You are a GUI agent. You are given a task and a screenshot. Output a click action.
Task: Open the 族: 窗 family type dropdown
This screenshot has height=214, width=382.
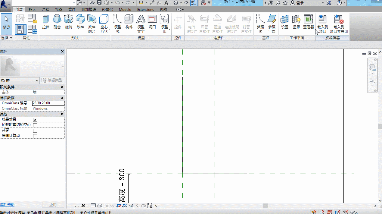(x=20, y=80)
